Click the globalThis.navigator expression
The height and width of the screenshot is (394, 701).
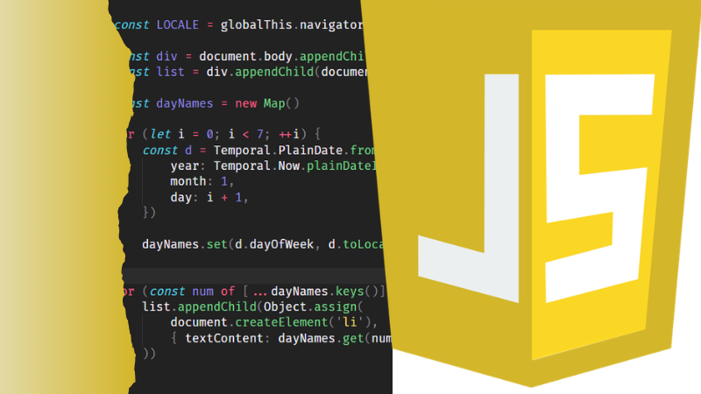click(292, 25)
